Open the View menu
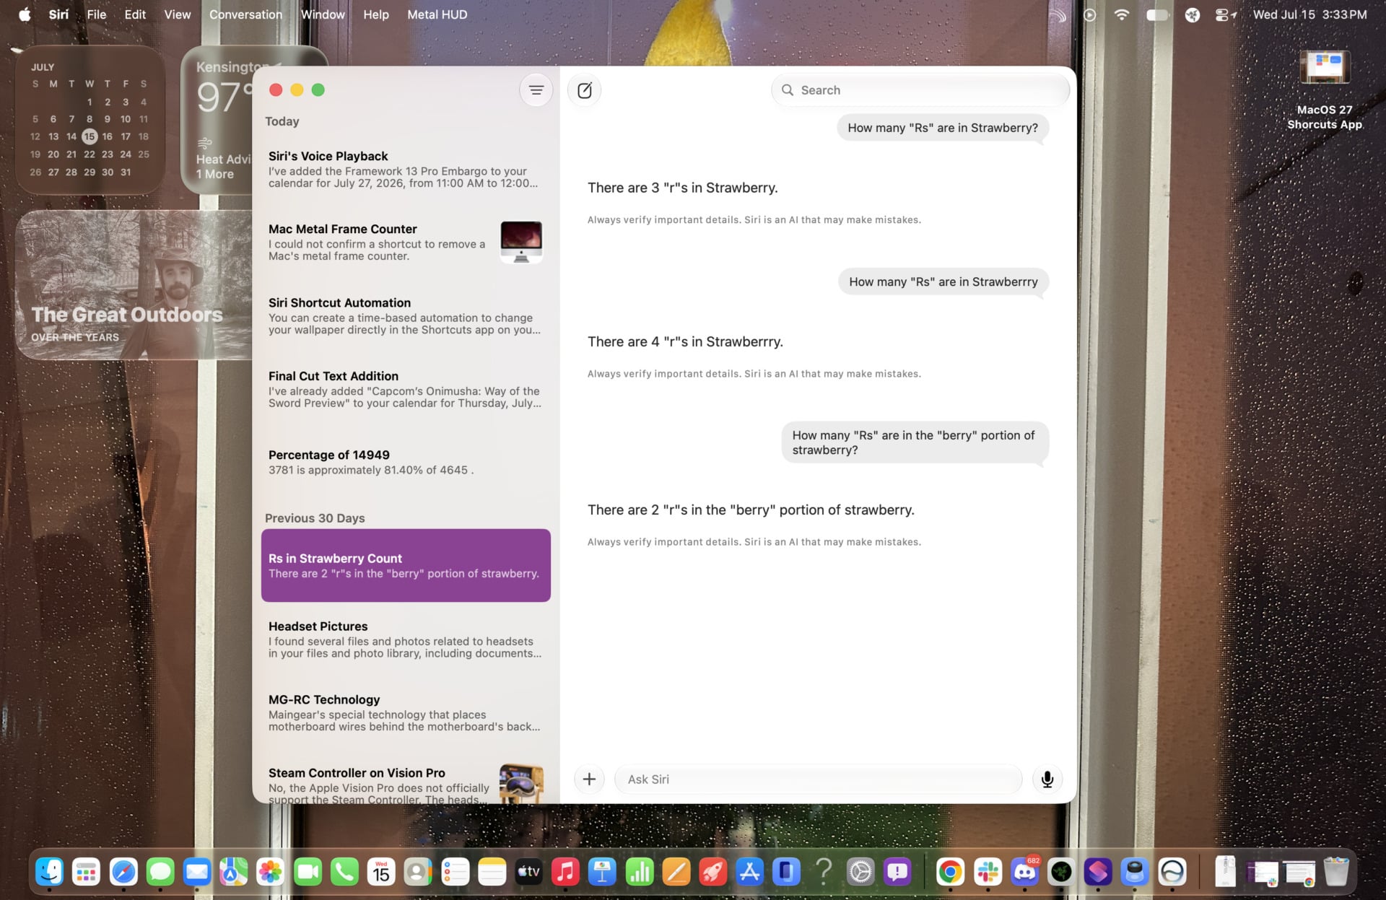The width and height of the screenshot is (1386, 900). [177, 14]
